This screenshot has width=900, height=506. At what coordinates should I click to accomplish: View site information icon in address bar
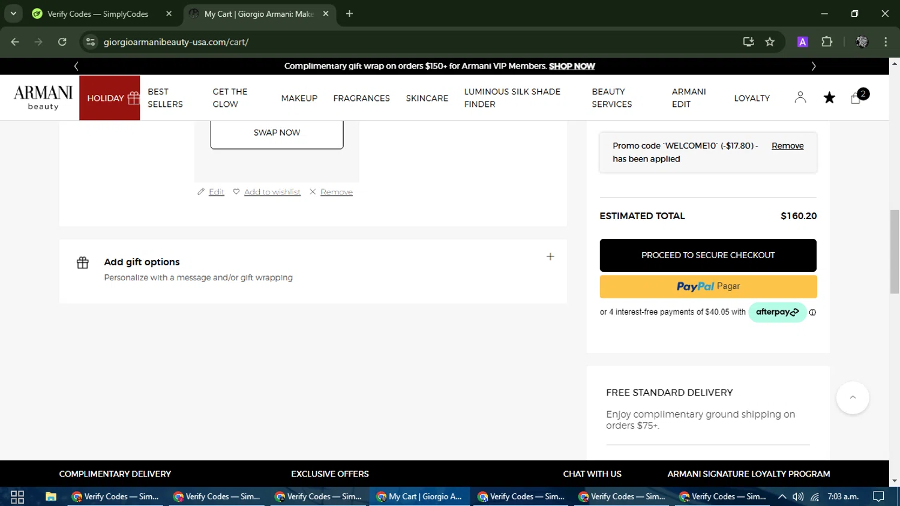click(x=91, y=42)
